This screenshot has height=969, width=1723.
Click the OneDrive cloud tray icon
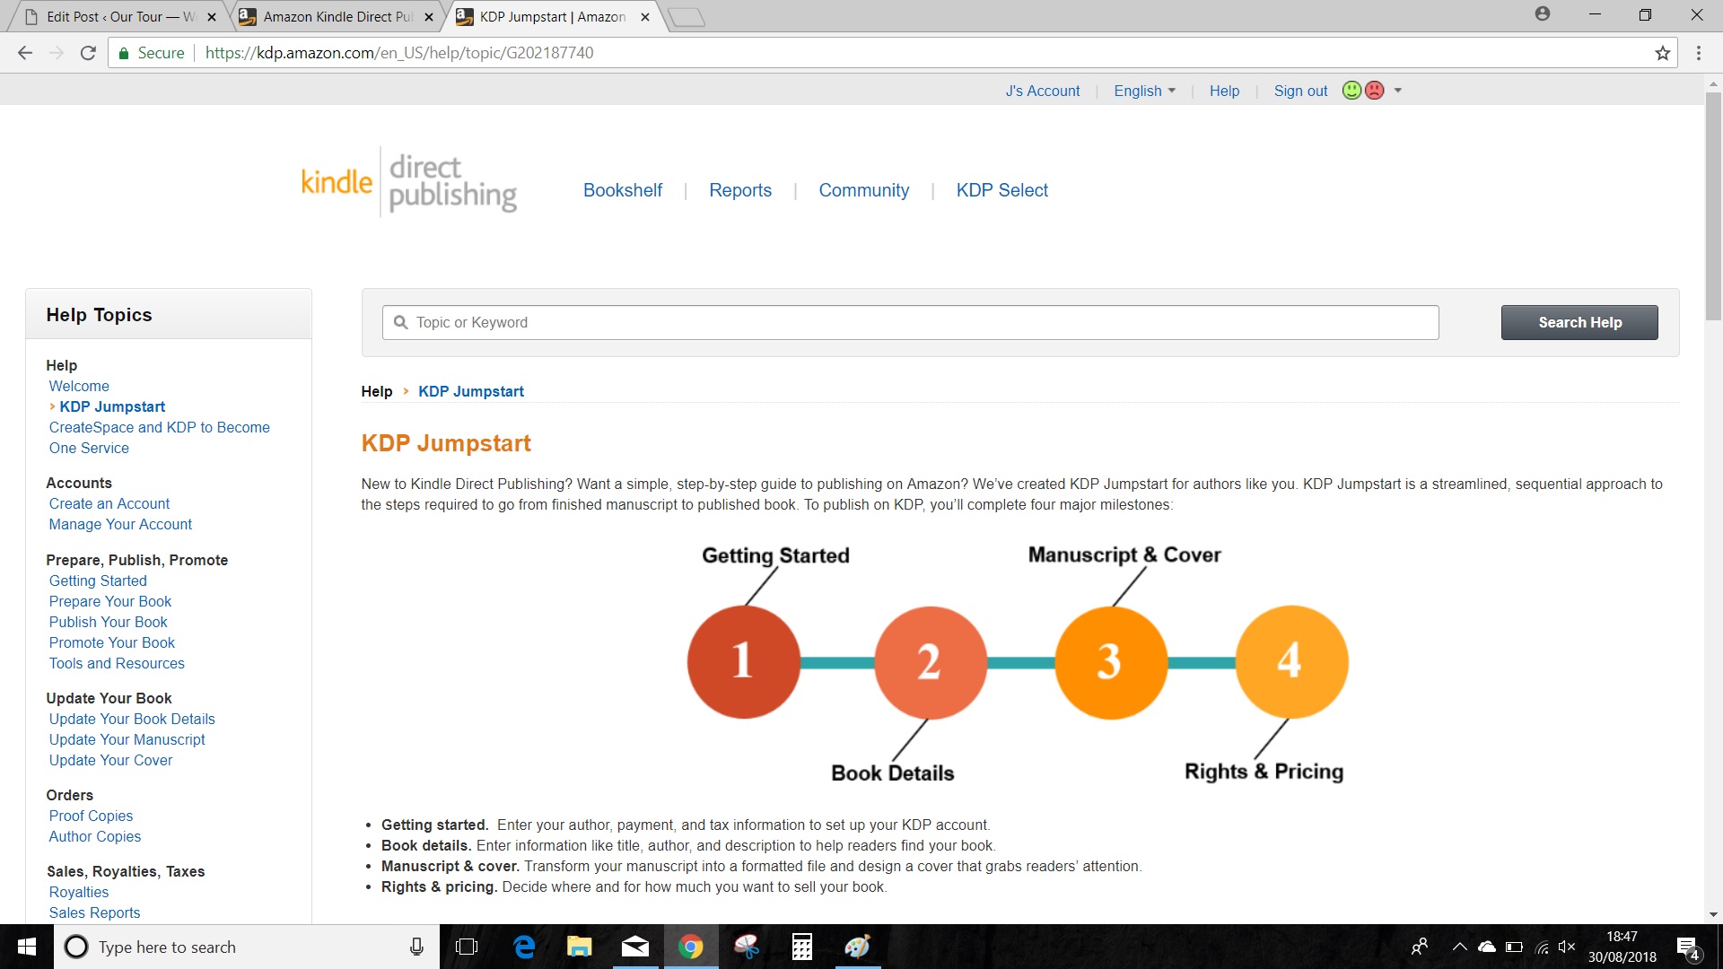pyautogui.click(x=1487, y=947)
